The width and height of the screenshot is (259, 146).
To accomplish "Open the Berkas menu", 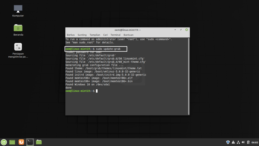I will tap(71, 35).
